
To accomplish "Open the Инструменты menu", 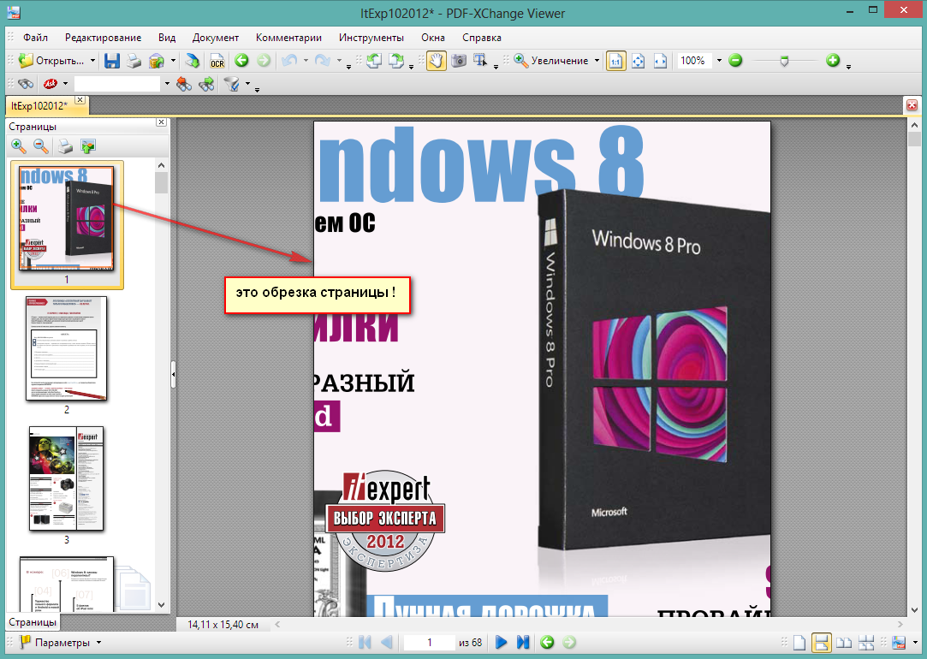I will (371, 38).
